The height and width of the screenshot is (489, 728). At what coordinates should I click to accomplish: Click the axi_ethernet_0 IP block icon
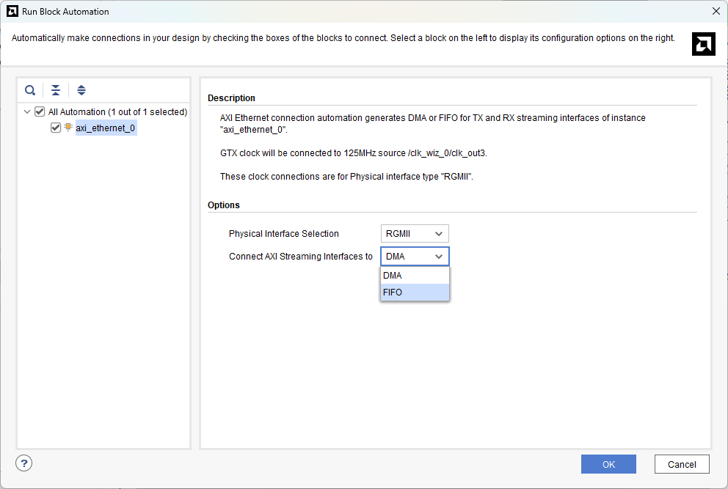[x=68, y=128]
